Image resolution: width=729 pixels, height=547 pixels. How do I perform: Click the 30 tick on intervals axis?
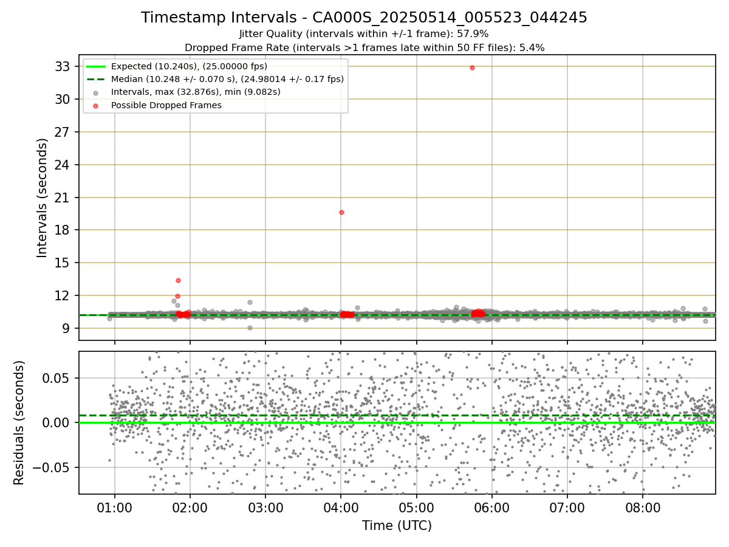pyautogui.click(x=63, y=99)
